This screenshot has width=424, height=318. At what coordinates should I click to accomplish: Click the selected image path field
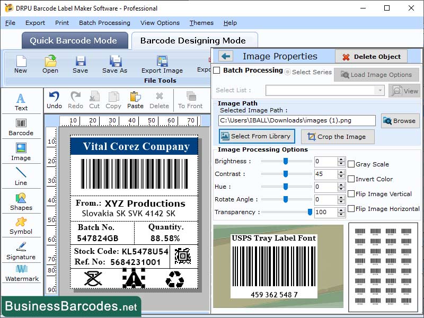click(x=297, y=121)
